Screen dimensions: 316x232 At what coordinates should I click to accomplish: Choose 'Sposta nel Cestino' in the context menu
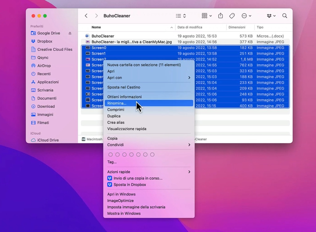pos(149,87)
